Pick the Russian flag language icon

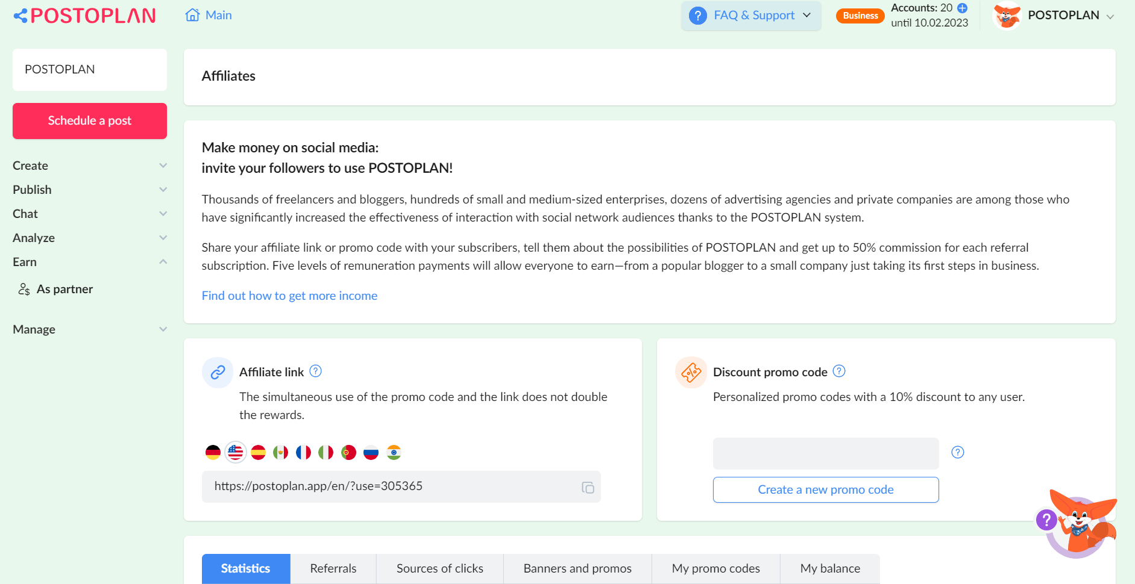coord(371,452)
